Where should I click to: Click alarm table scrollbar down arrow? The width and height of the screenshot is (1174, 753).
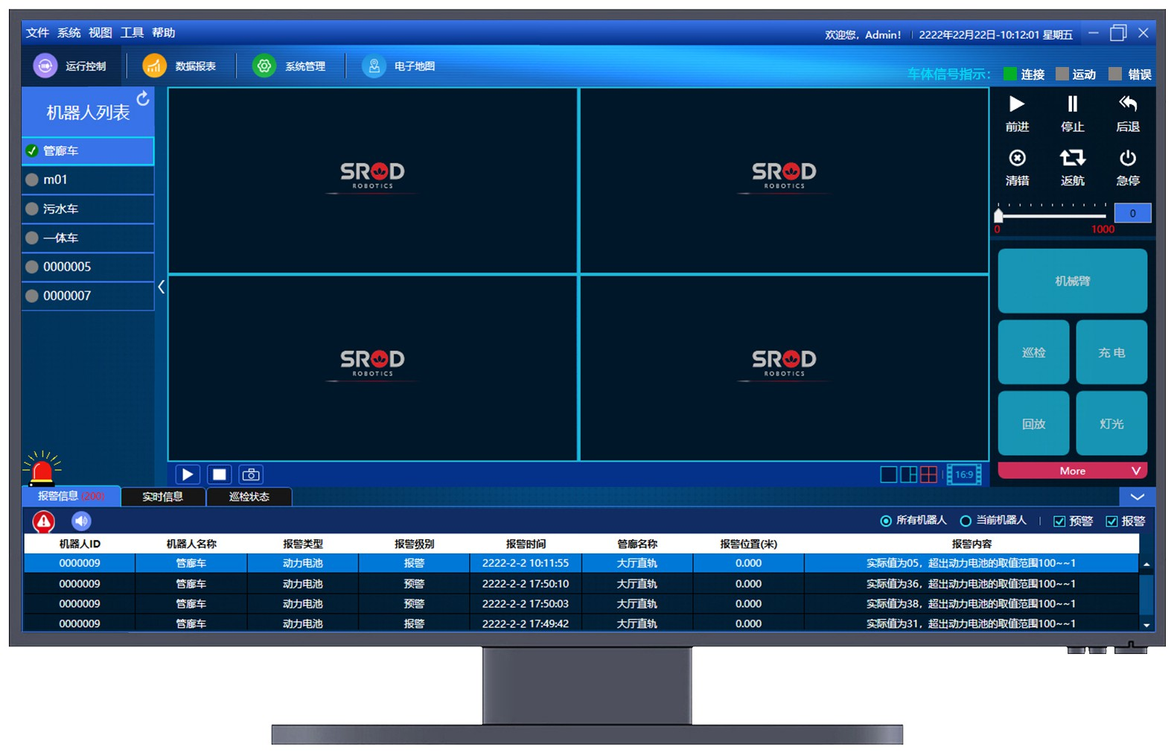[x=1146, y=625]
